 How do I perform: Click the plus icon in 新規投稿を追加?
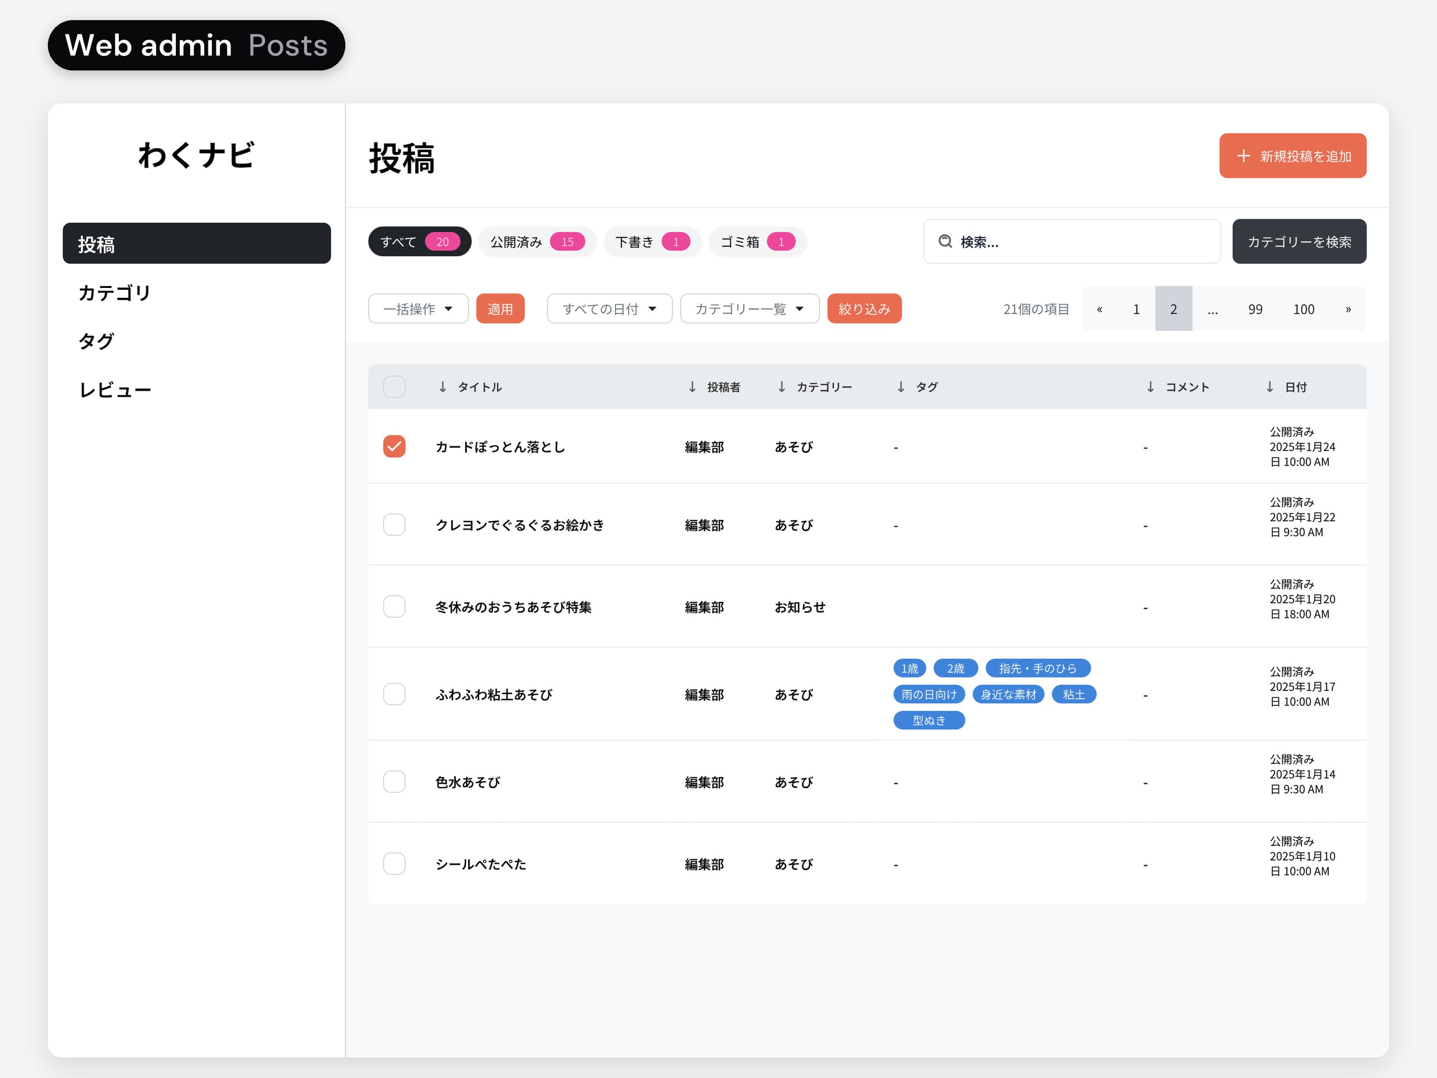click(1243, 156)
